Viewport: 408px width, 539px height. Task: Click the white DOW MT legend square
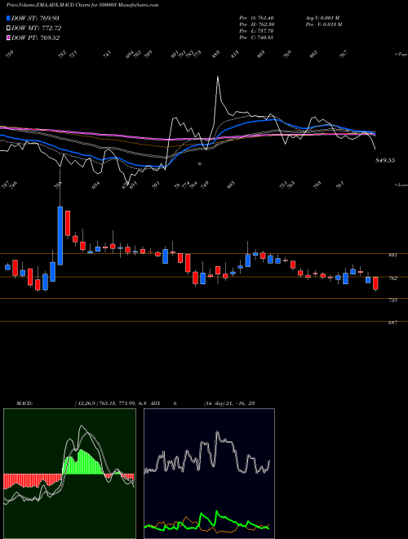(x=8, y=28)
